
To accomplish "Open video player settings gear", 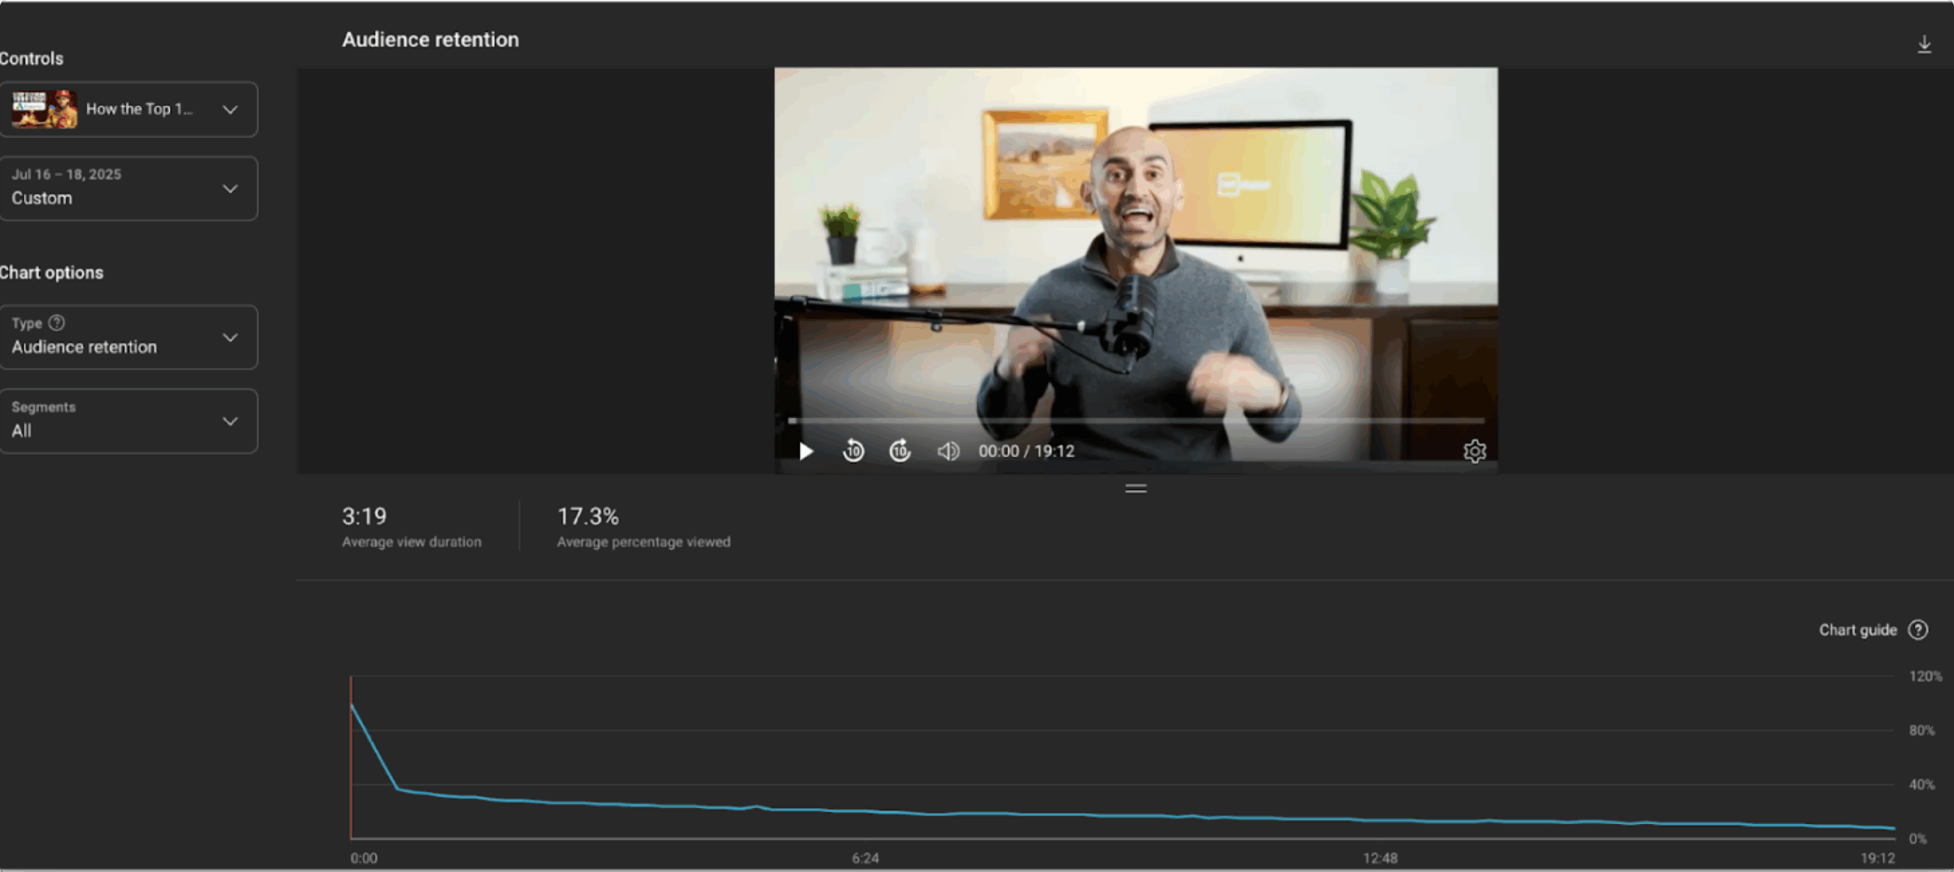I will [x=1474, y=452].
